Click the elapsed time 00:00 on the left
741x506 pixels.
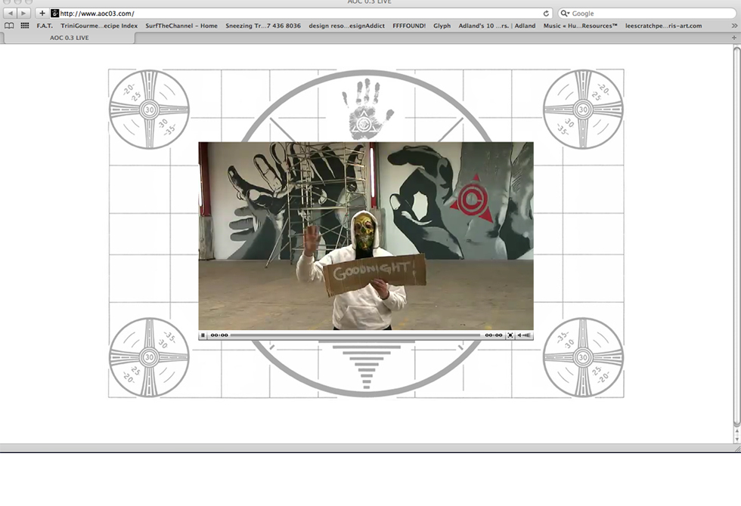point(219,335)
